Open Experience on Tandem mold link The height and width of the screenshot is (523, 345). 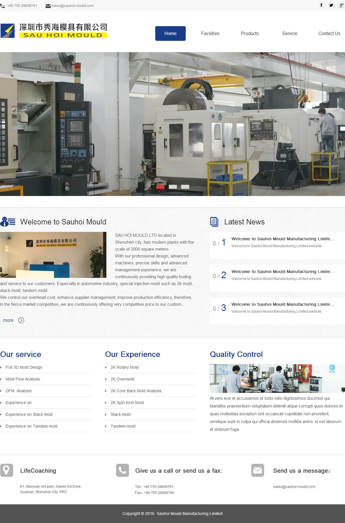pyautogui.click(x=32, y=426)
